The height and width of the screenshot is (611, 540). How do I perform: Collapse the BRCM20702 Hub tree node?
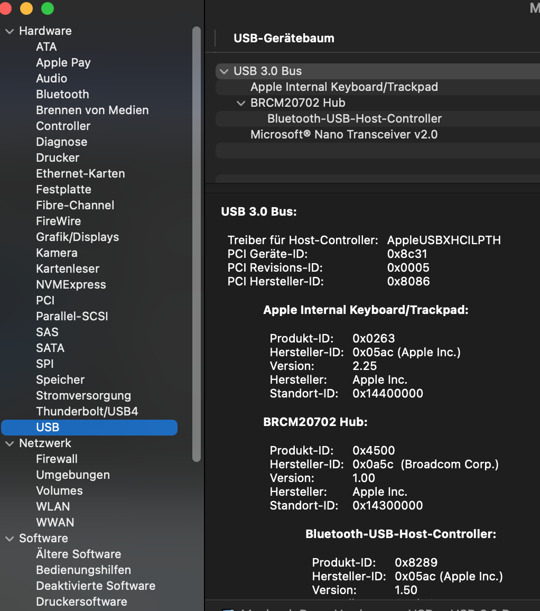(x=241, y=103)
